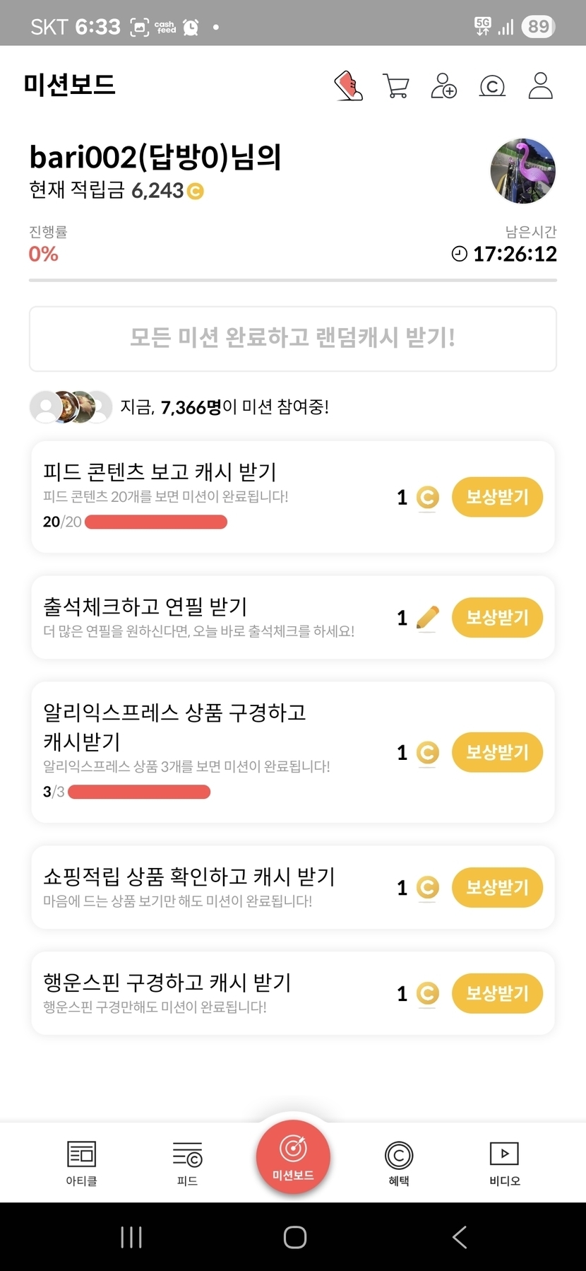This screenshot has height=1271, width=586.
Task: Claim reward for 행운스핀 mission
Action: (497, 993)
